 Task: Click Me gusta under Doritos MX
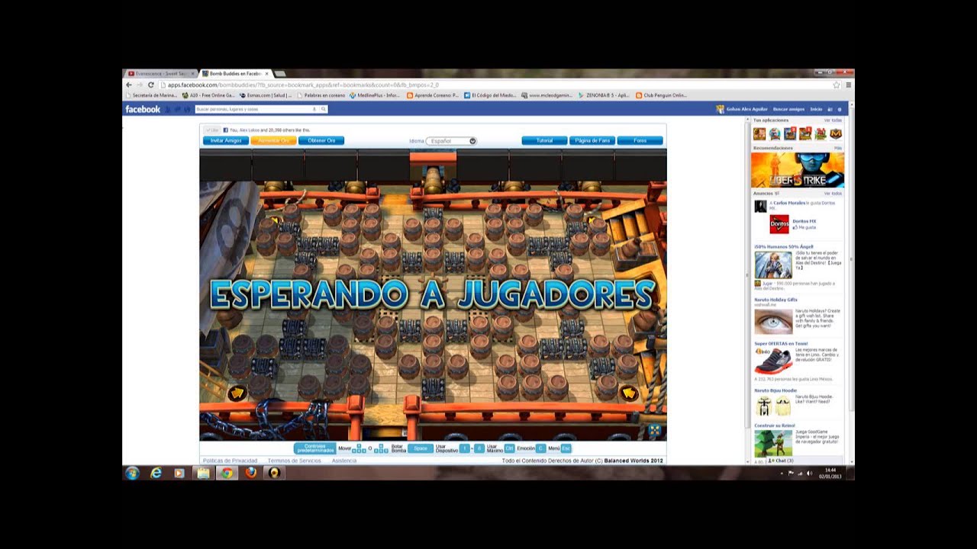click(x=804, y=227)
